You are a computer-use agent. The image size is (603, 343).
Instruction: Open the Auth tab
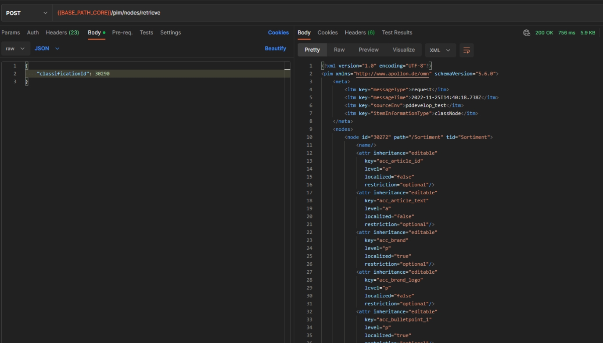[33, 32]
